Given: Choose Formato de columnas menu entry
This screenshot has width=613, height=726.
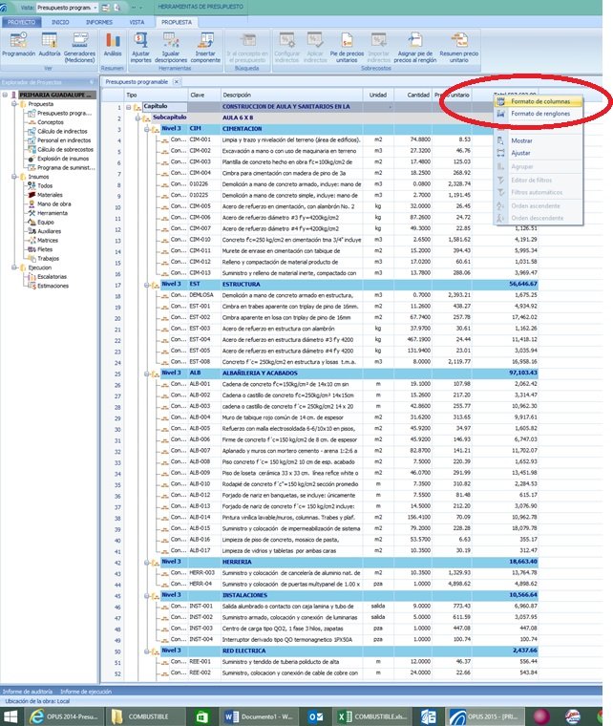Looking at the screenshot, I should click(x=539, y=100).
